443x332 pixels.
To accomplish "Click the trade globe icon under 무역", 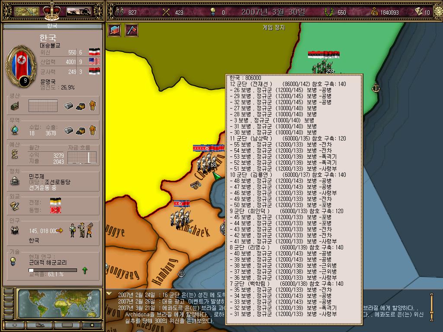I will click(15, 130).
